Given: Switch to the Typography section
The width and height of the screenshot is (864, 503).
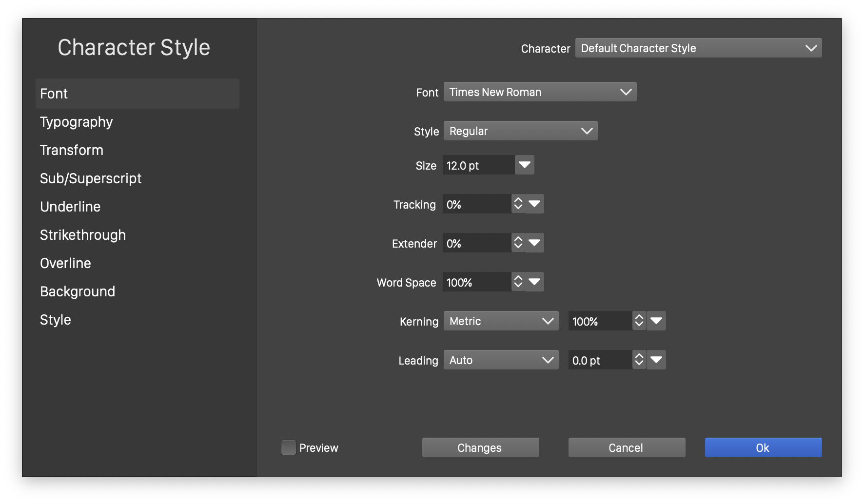Looking at the screenshot, I should 77,122.
